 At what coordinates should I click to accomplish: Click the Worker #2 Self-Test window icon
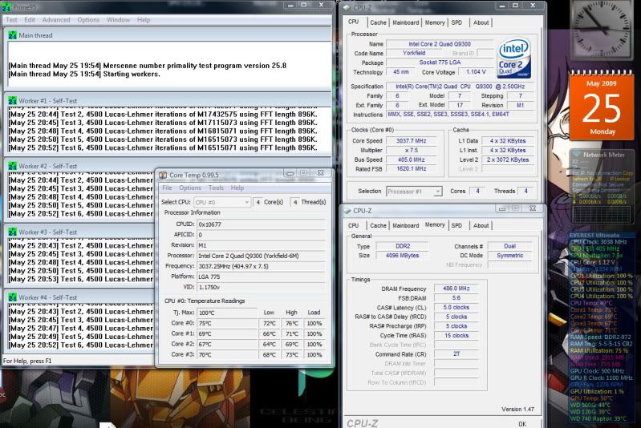[12, 166]
